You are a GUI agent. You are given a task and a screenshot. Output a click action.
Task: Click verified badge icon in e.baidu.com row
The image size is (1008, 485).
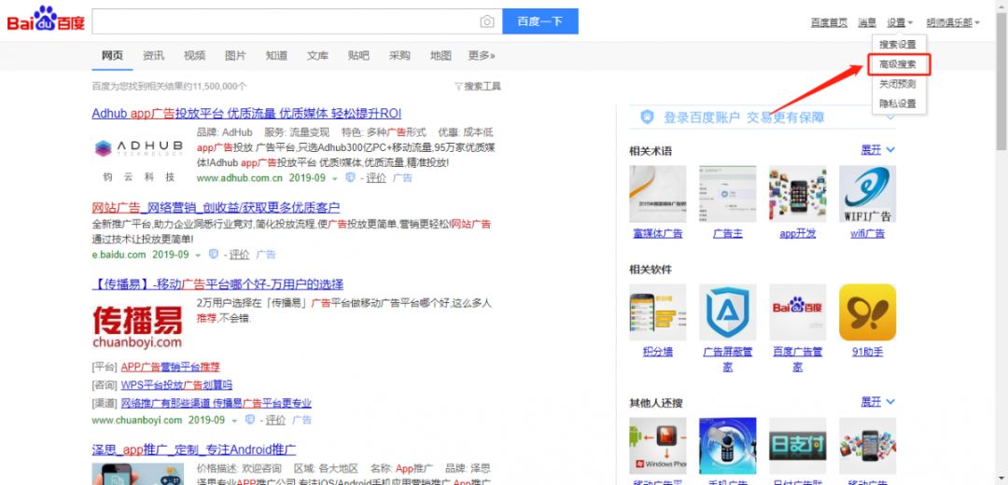pyautogui.click(x=214, y=254)
